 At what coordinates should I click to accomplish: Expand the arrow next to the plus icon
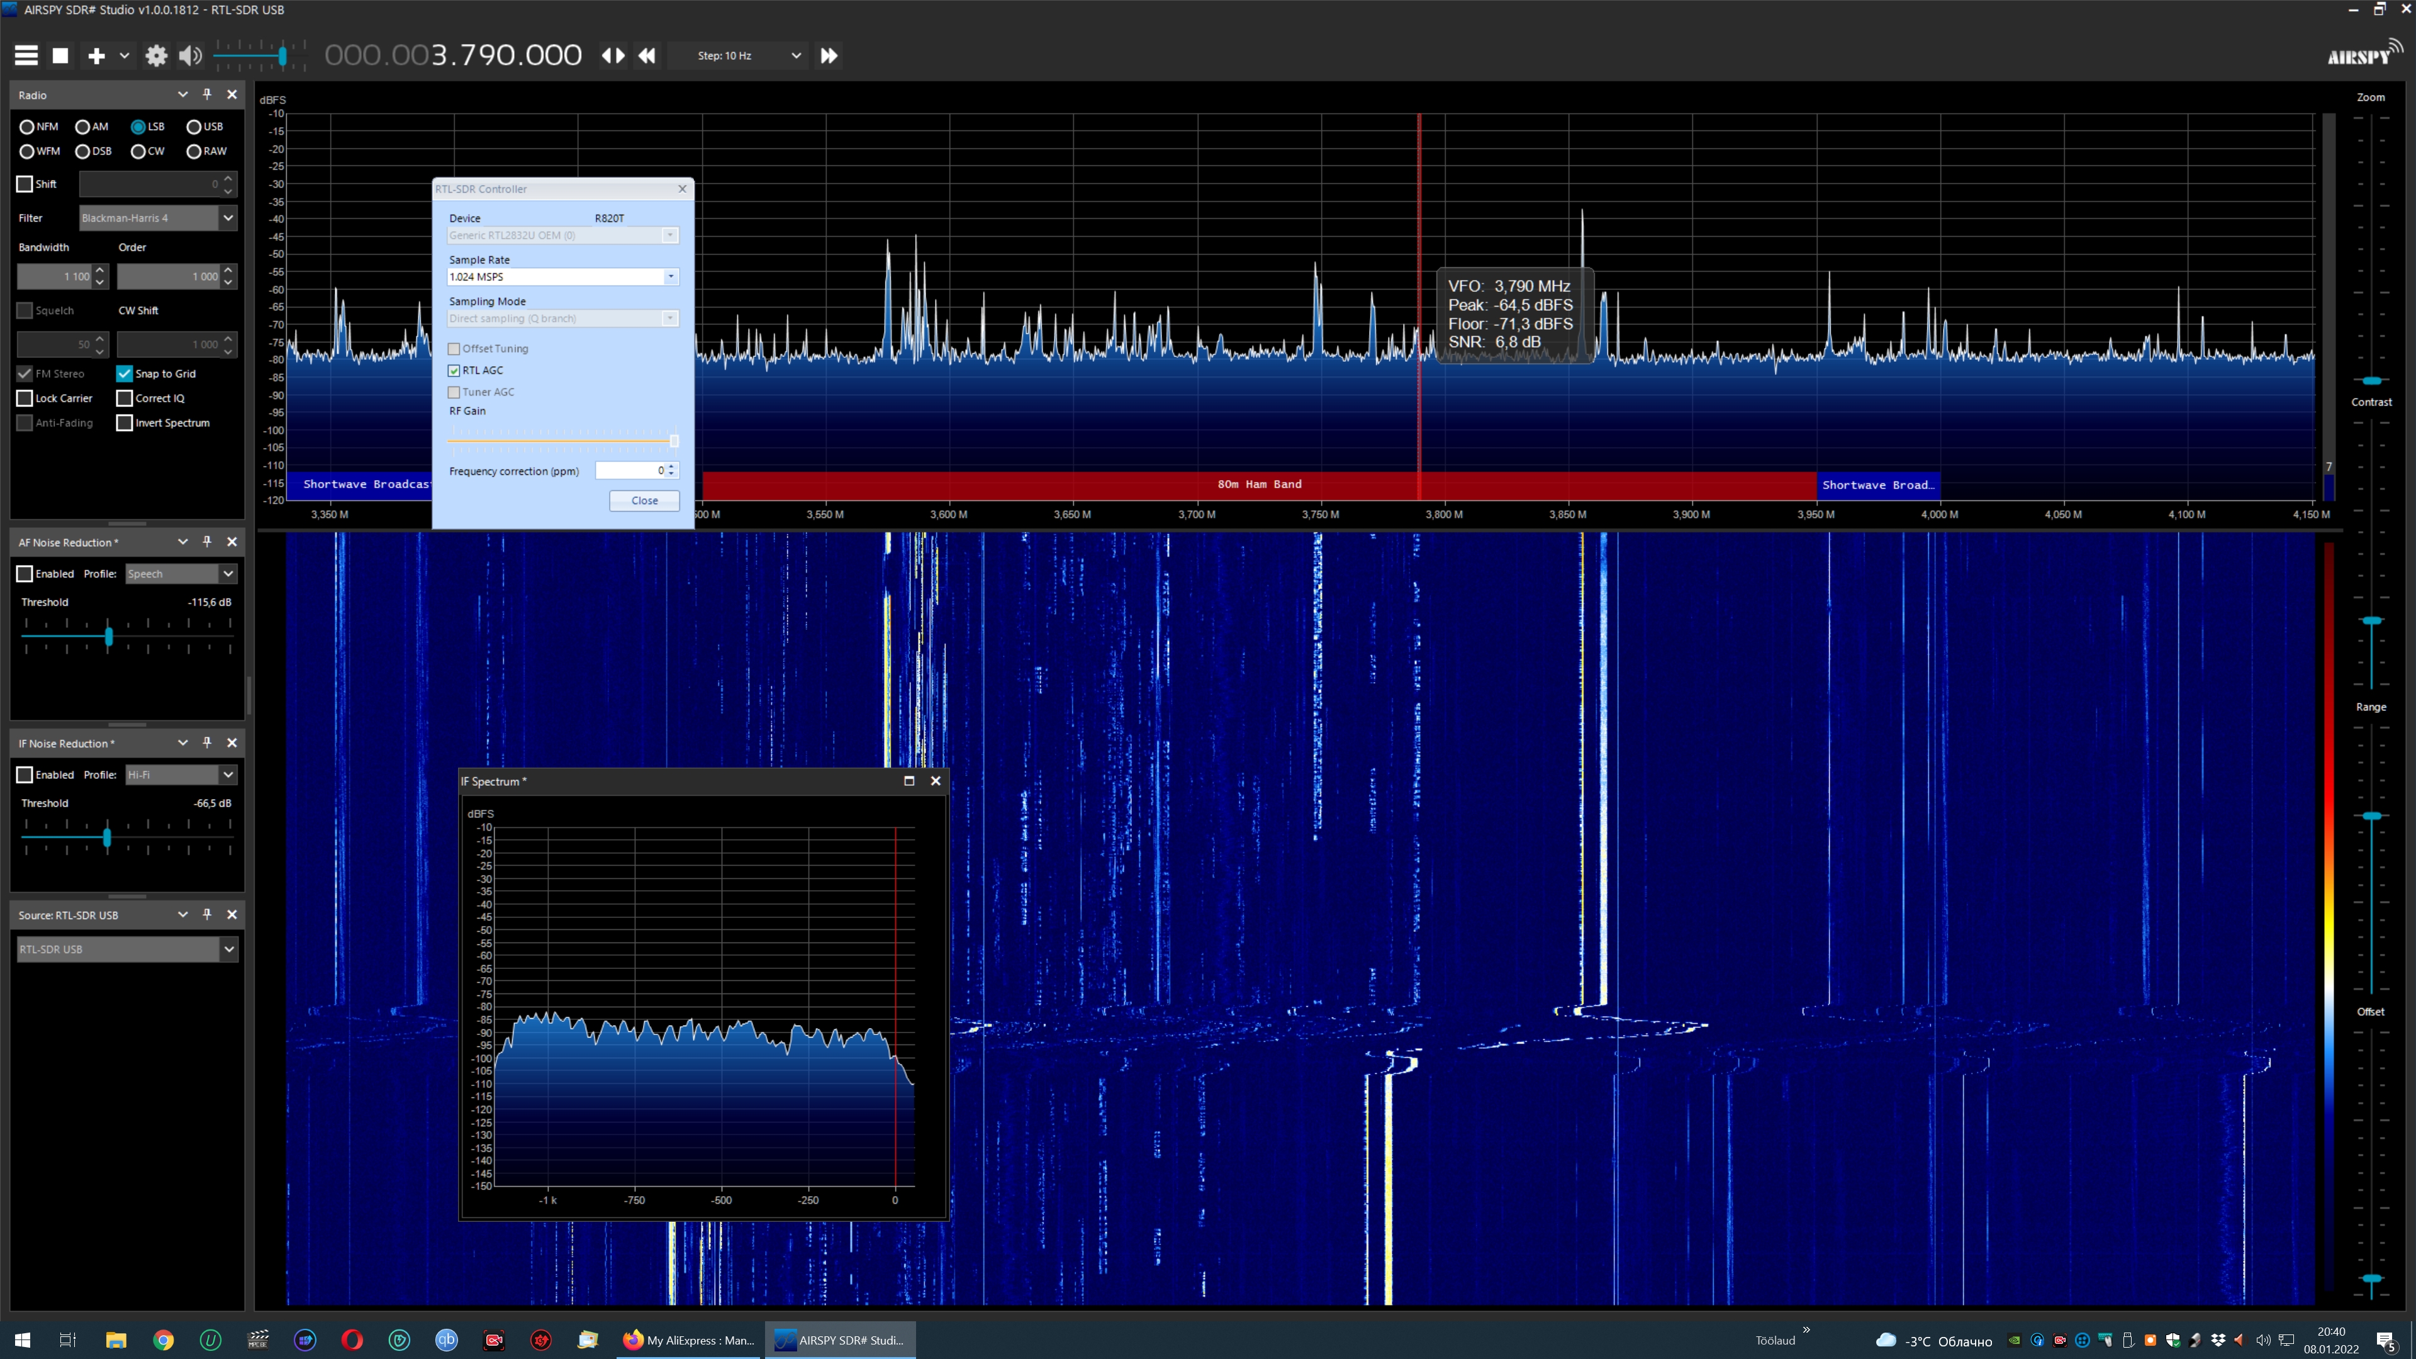point(124,55)
